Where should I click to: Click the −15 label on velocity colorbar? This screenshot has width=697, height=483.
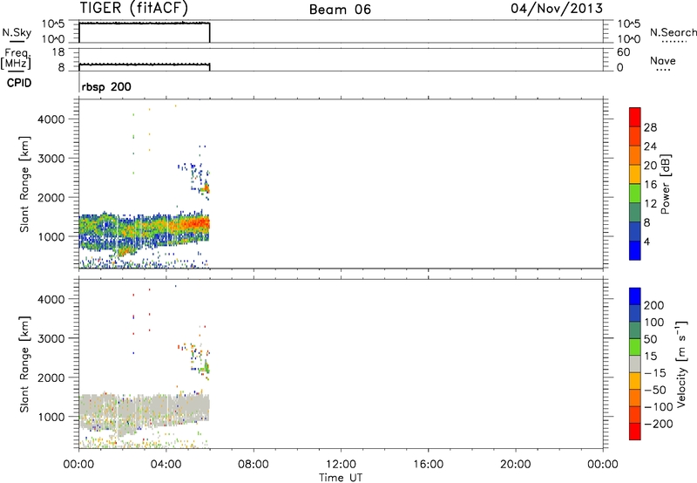pos(655,373)
